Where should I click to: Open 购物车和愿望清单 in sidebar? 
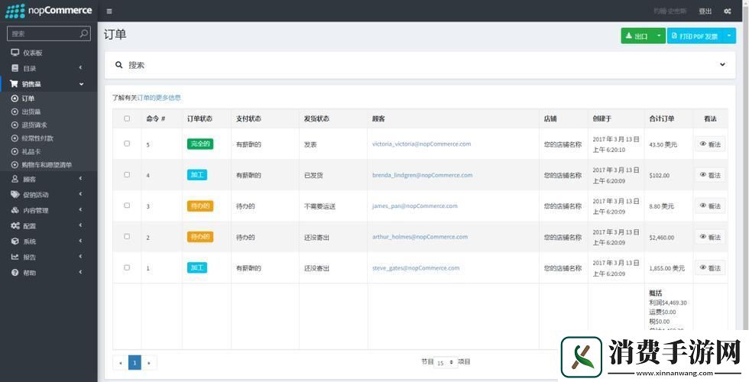46,165
